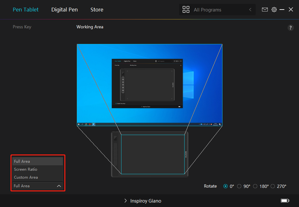
Task: Collapse the All Programs selector arrow
Action: tap(250, 10)
